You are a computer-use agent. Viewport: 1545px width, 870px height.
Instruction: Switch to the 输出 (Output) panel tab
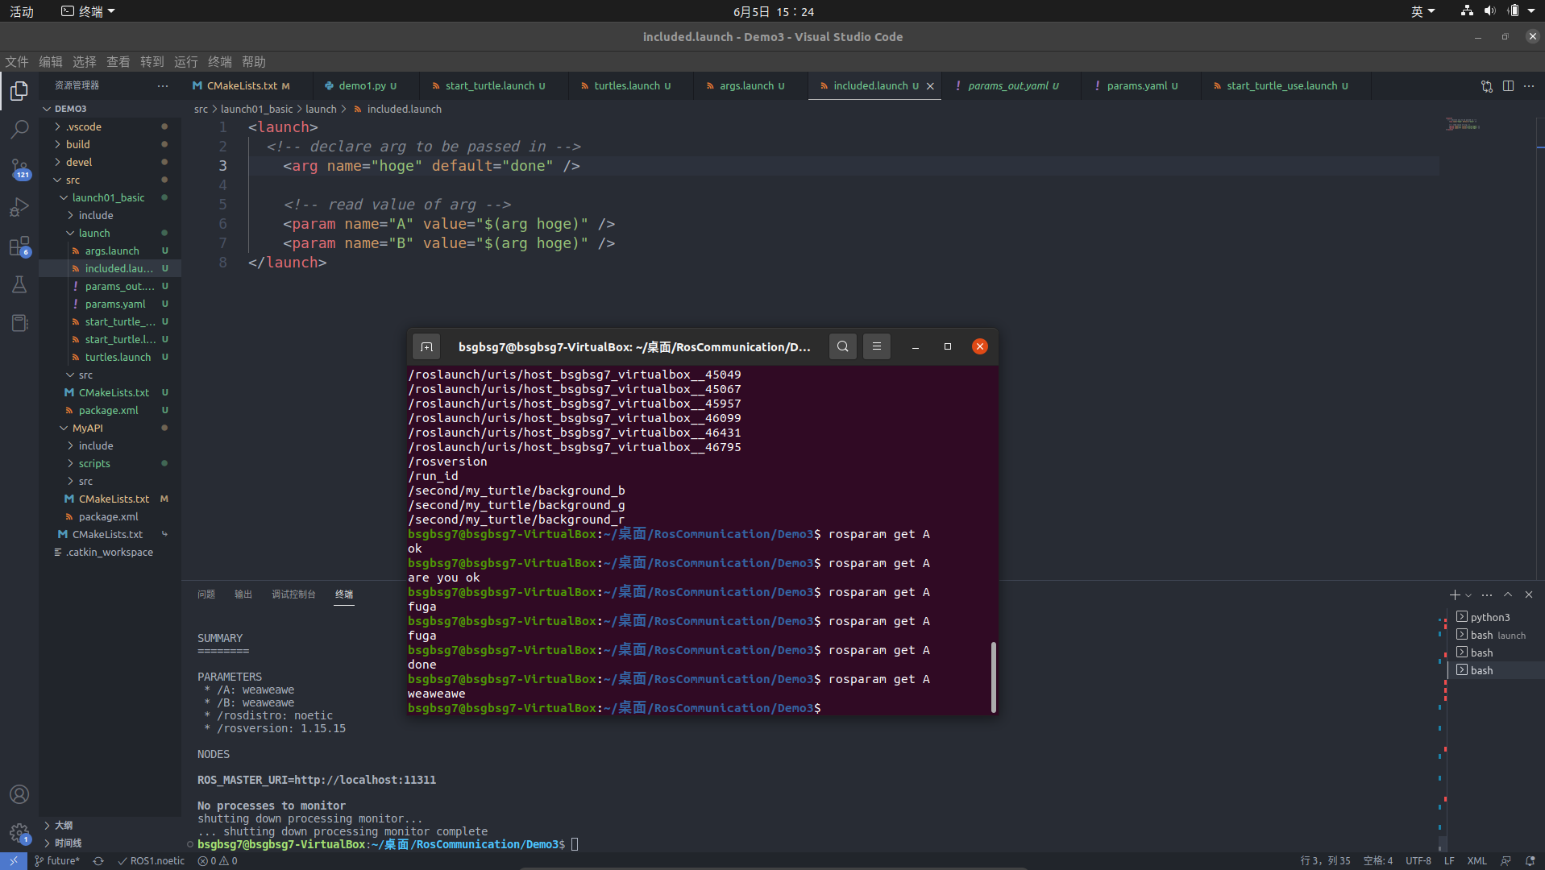(x=243, y=594)
